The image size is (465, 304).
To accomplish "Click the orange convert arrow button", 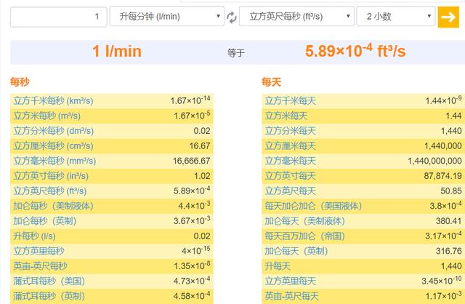I will (x=448, y=17).
